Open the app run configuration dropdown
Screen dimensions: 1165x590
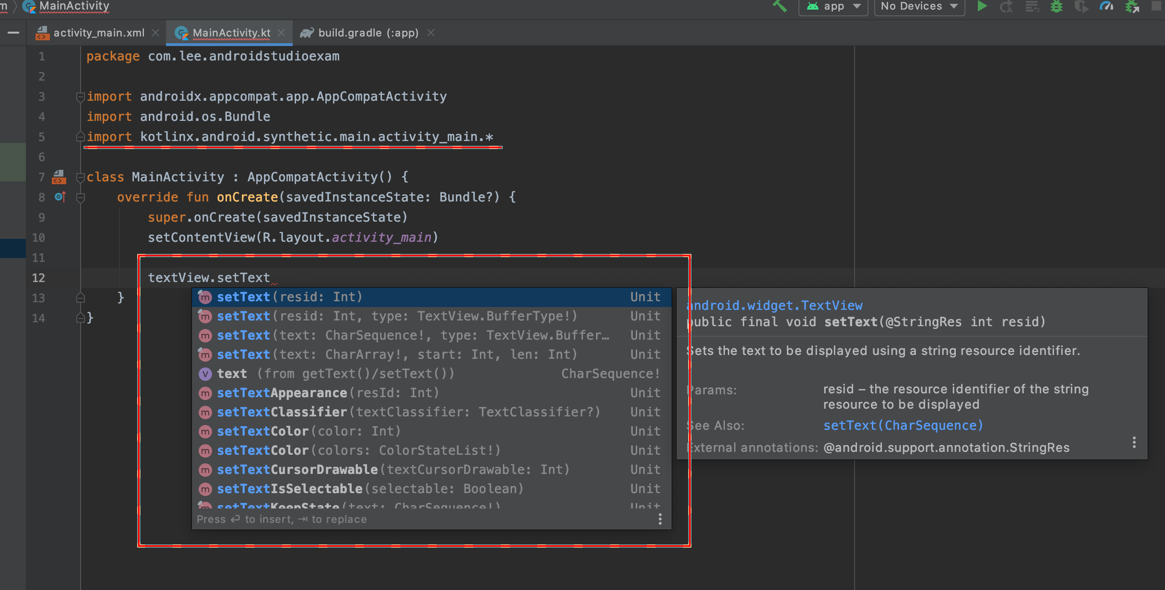[833, 6]
